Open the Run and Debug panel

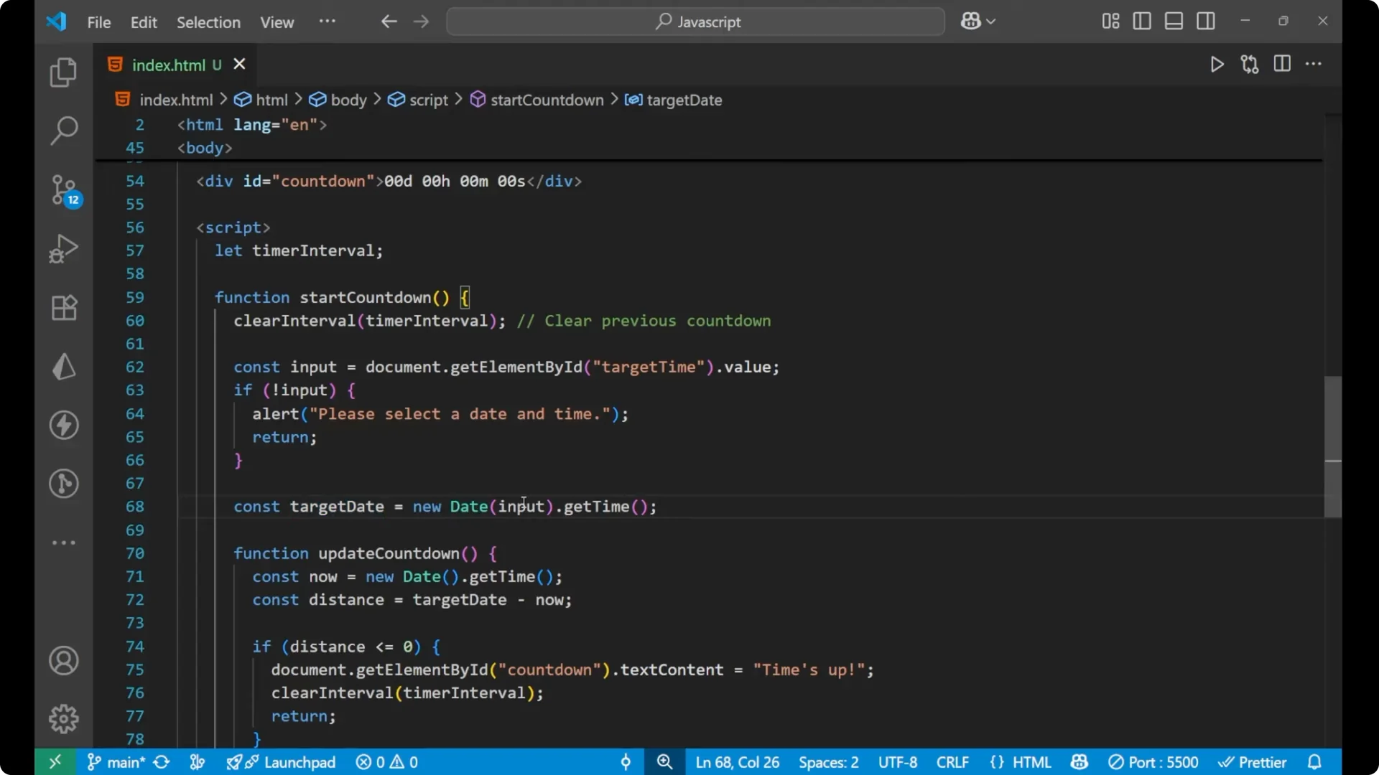pyautogui.click(x=63, y=248)
